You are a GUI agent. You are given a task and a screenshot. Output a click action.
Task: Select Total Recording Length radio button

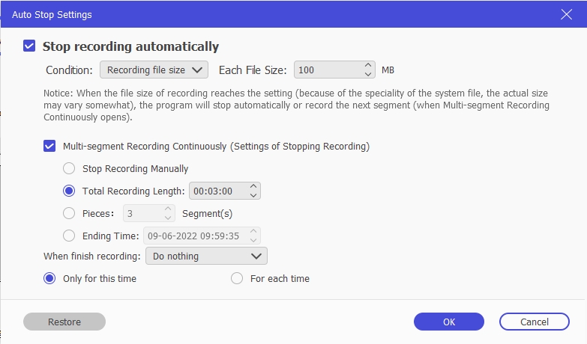[x=69, y=191]
